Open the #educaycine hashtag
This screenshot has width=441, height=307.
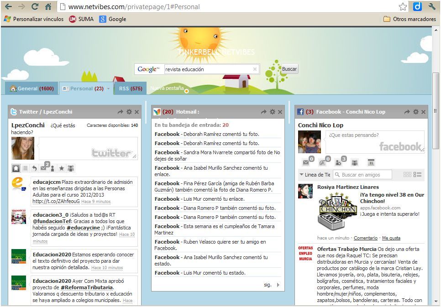(x=83, y=228)
